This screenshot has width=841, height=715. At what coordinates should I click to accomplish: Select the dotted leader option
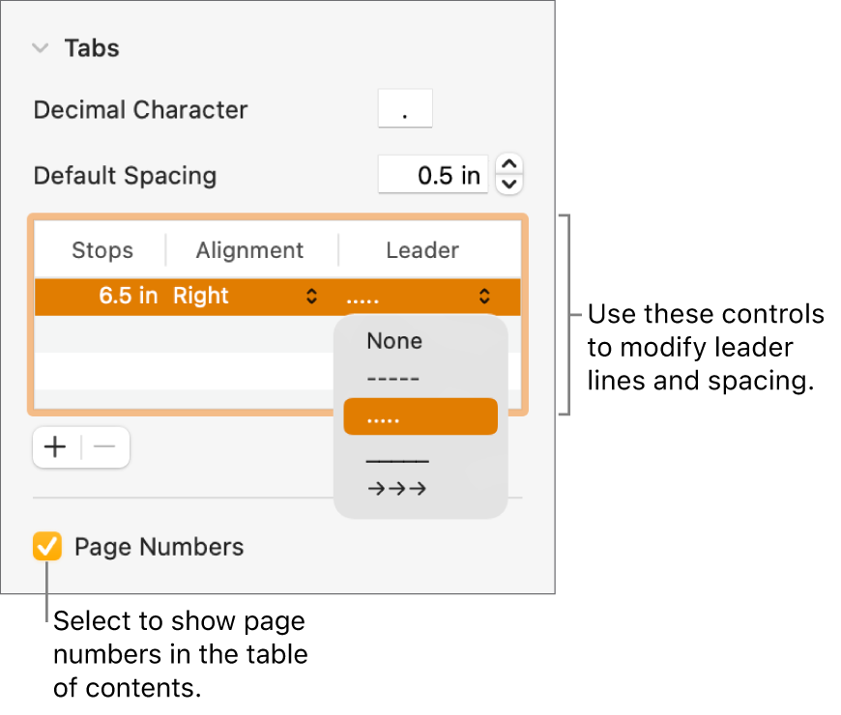(420, 417)
